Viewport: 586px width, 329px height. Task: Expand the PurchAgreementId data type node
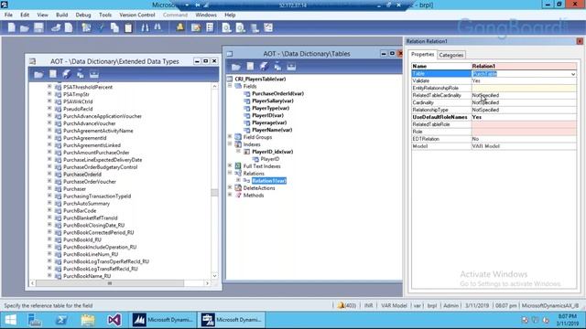[x=49, y=138]
